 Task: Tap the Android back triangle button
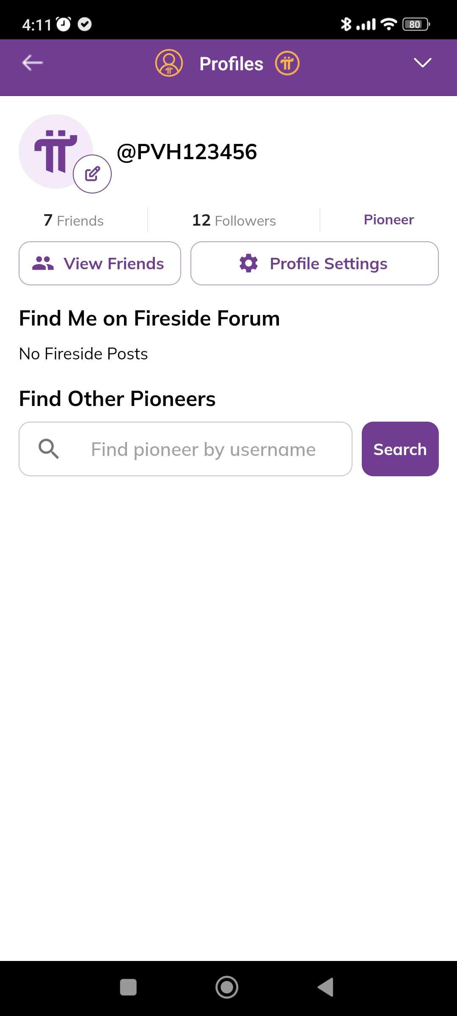[x=326, y=987]
